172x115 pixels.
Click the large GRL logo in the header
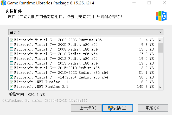161,16
